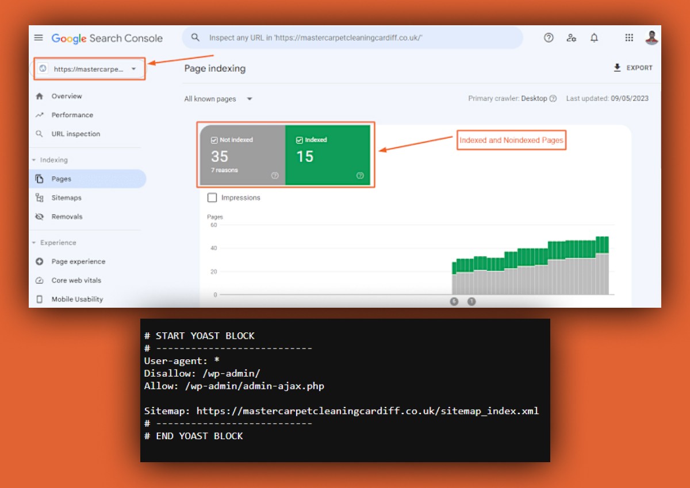Image resolution: width=690 pixels, height=488 pixels.
Task: Click the Mobile Usability phone icon
Action: click(39, 299)
